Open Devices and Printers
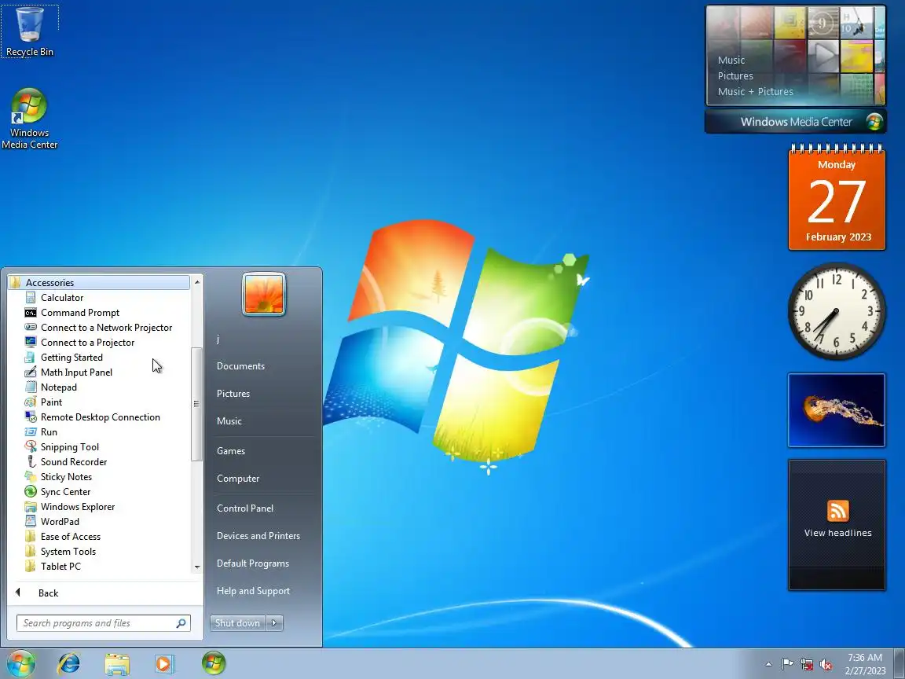This screenshot has height=679, width=905. (x=258, y=536)
